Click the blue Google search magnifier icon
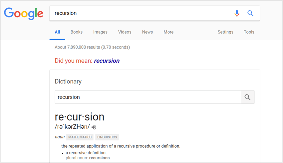 [250, 13]
